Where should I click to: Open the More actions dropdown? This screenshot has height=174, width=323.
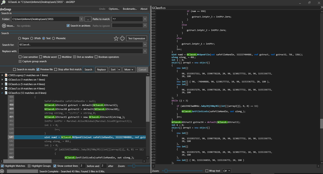tap(129, 70)
